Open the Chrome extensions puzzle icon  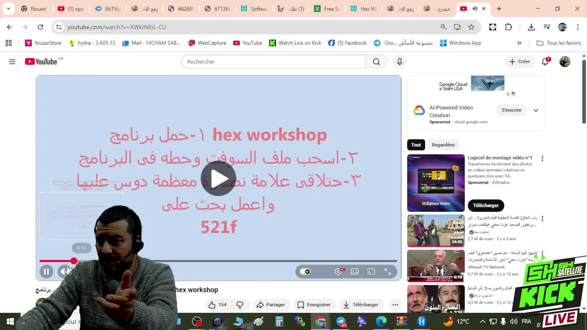click(508, 27)
